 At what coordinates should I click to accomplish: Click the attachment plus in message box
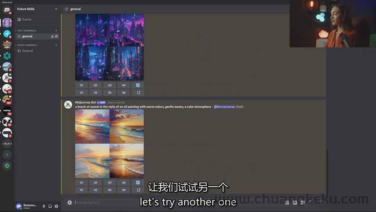point(70,203)
